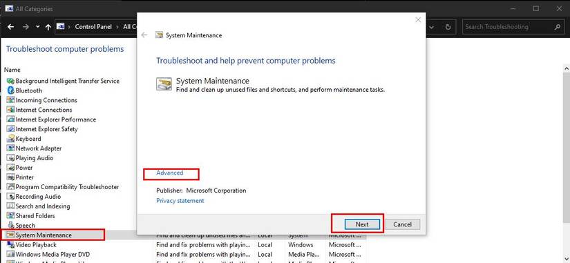
Task: Click the System Maintenance list icon
Action: point(10,235)
